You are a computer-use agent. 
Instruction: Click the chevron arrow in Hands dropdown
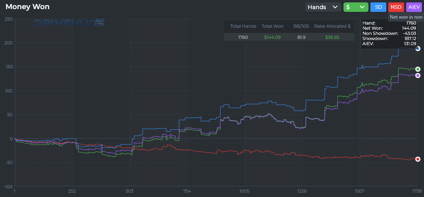335,7
